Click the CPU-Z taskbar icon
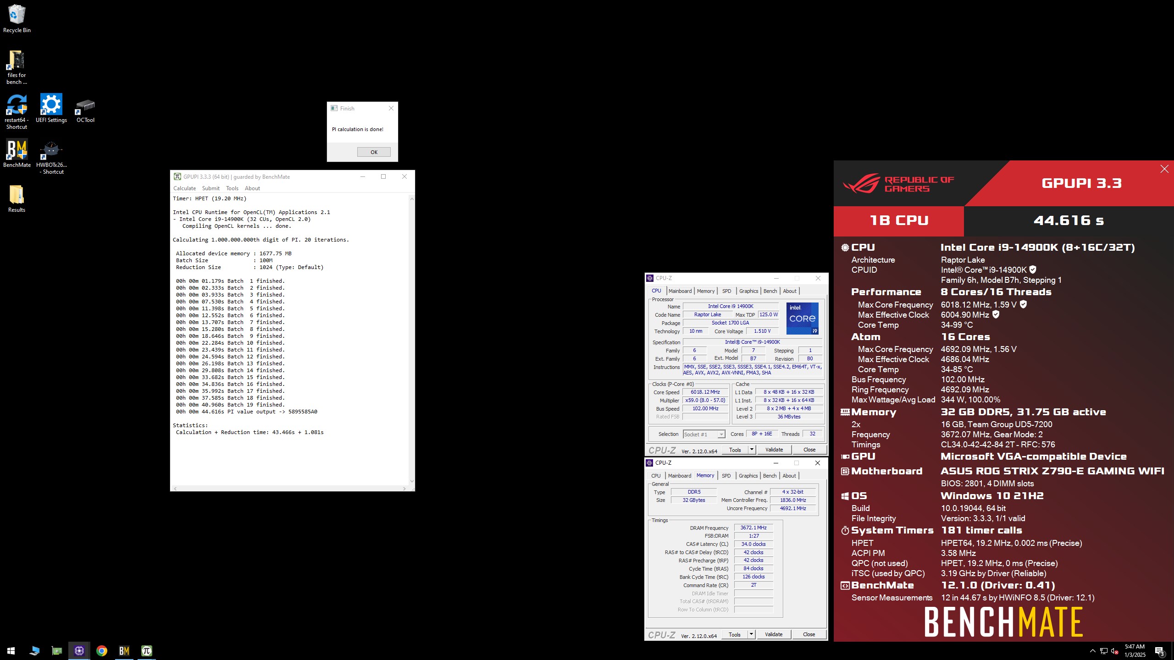This screenshot has height=660, width=1174. click(79, 651)
